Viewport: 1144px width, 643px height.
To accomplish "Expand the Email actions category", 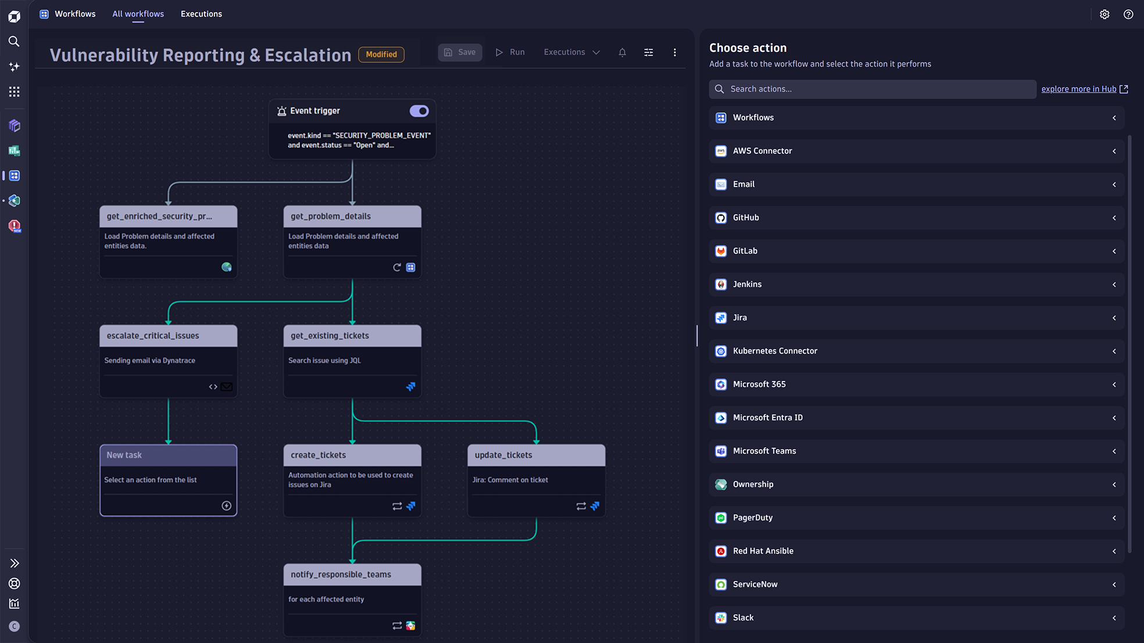I will click(916, 184).
